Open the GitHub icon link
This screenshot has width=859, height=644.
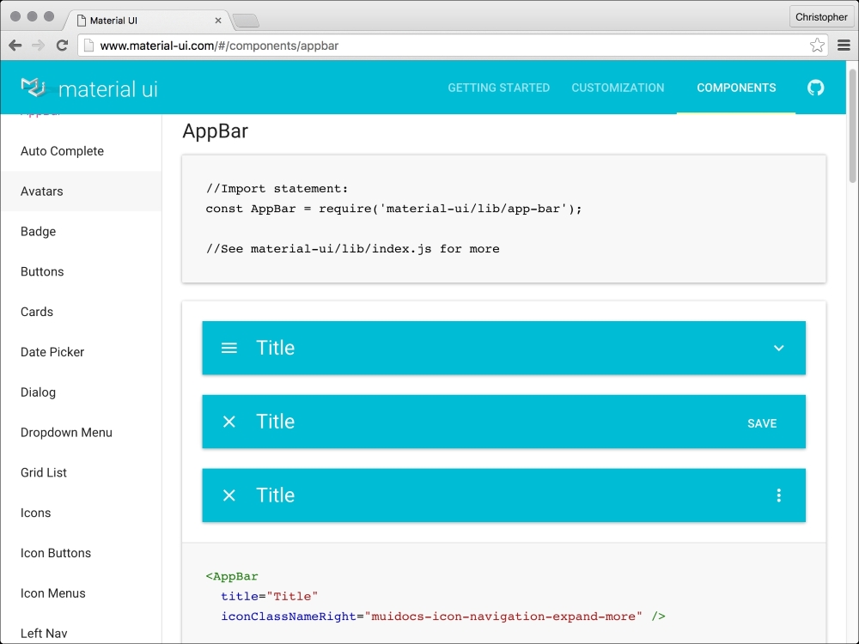815,88
